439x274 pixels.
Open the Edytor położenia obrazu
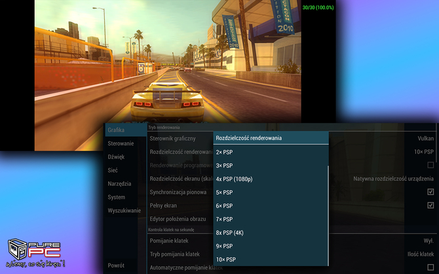click(178, 219)
